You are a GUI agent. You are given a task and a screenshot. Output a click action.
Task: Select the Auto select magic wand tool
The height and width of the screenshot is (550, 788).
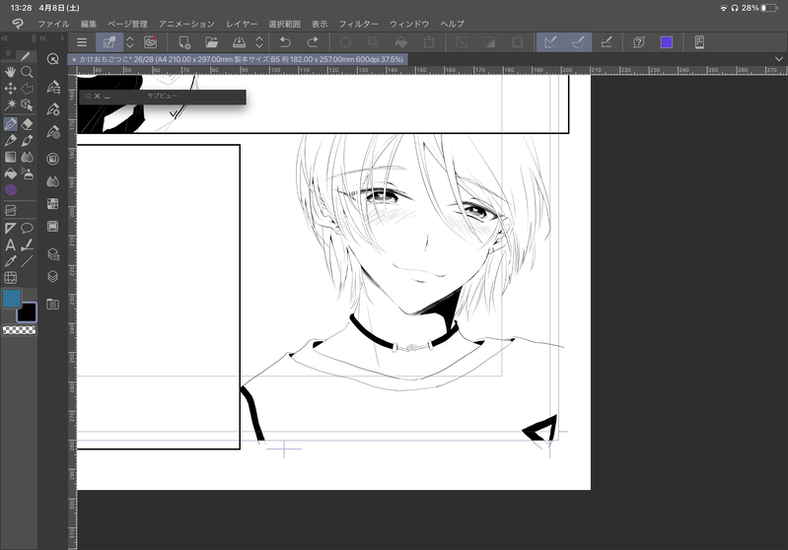(x=10, y=105)
